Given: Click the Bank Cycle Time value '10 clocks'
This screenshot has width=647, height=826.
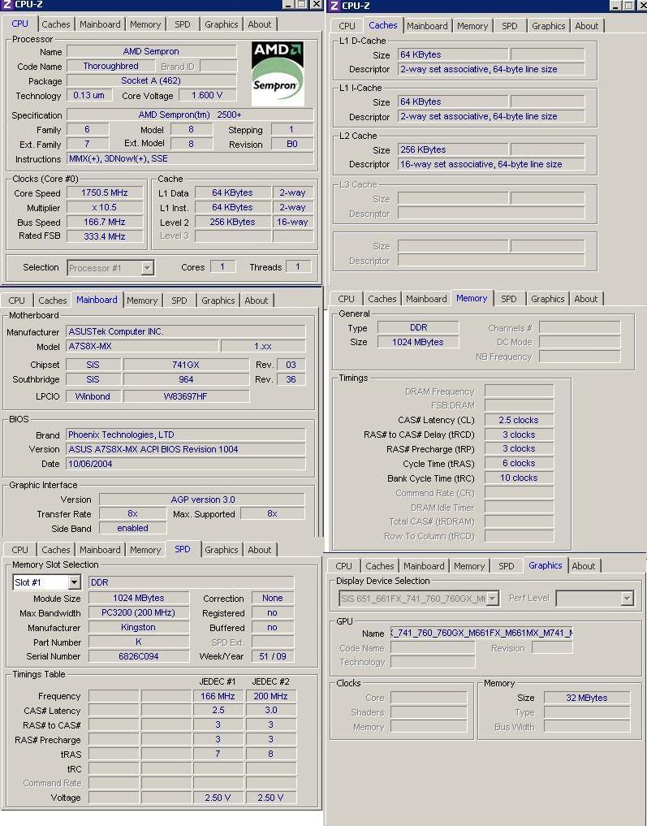Looking at the screenshot, I should (519, 478).
